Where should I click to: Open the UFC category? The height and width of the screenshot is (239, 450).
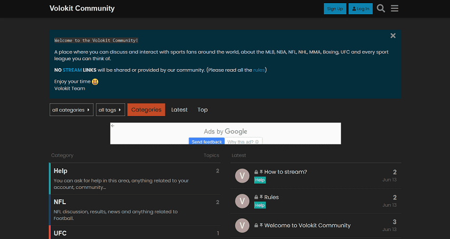pyautogui.click(x=60, y=233)
